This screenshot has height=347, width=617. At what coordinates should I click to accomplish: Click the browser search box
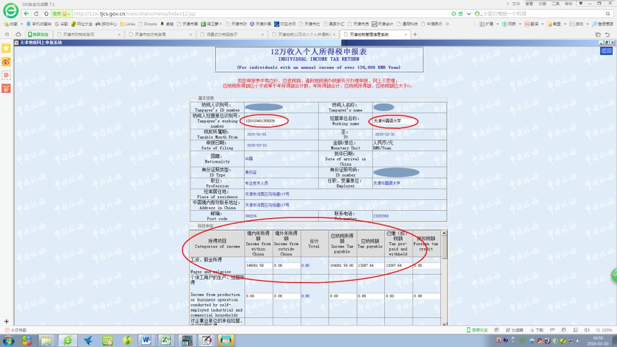543,14
